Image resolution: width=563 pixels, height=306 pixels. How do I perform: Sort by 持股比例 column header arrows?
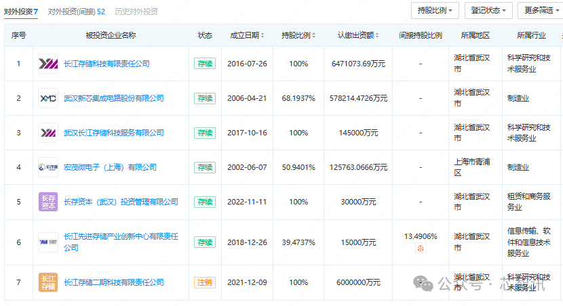[314, 35]
